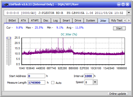Viewport: 133px width, 97px height.
Task: Click the PLEXTOR drive selection combo text
Action: click(x=65, y=13)
